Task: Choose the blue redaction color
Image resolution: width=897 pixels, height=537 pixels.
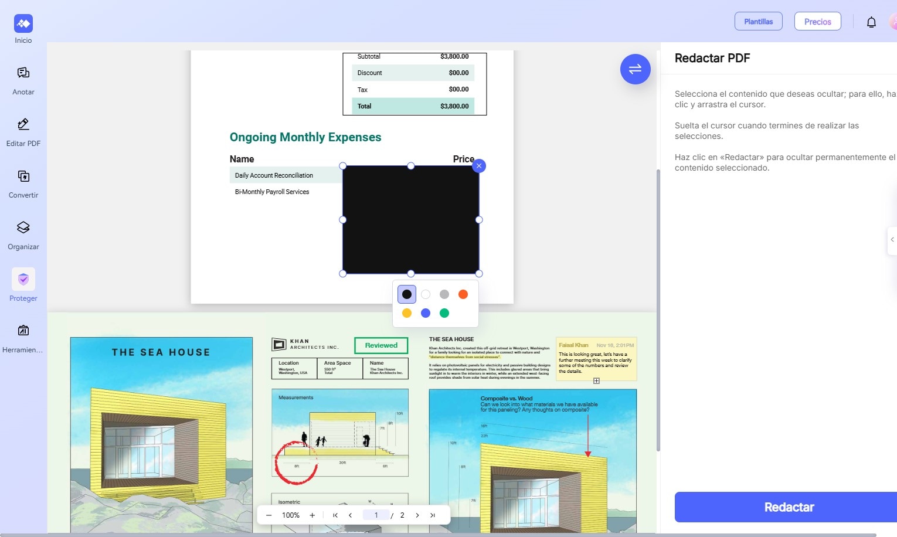Action: point(426,313)
